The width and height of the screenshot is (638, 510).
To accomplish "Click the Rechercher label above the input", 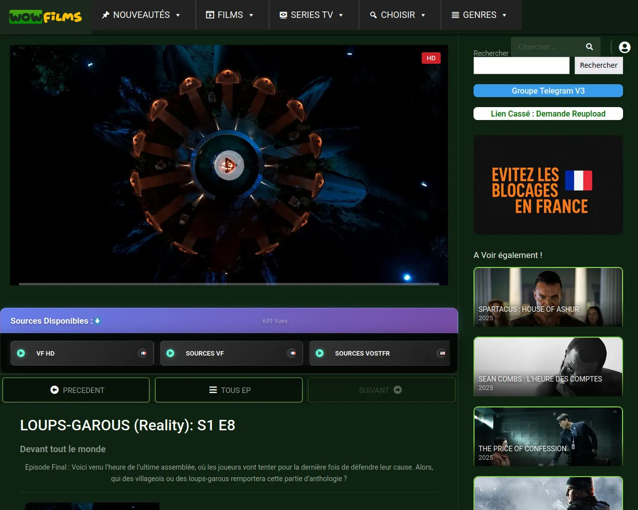I will (491, 53).
